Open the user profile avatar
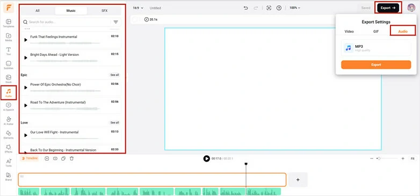This screenshot has height=196, width=420. tap(411, 8)
